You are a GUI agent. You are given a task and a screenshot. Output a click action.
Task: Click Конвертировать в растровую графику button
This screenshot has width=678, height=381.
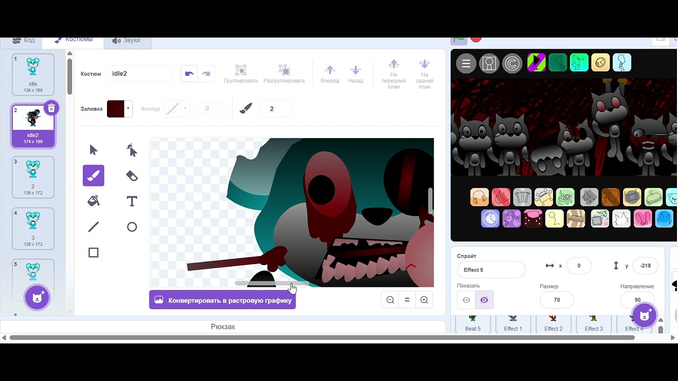pyautogui.click(x=222, y=300)
